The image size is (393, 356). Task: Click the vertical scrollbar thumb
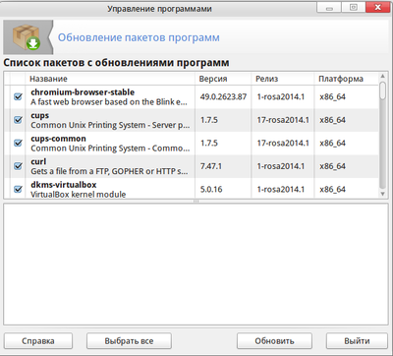[x=382, y=90]
